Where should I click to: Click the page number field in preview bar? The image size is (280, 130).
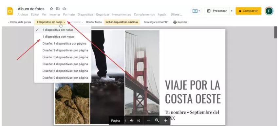pos(125,121)
